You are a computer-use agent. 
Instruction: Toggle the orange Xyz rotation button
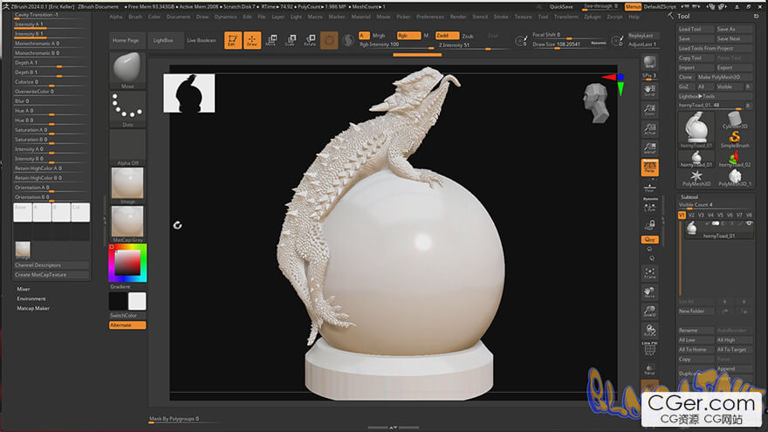click(649, 239)
